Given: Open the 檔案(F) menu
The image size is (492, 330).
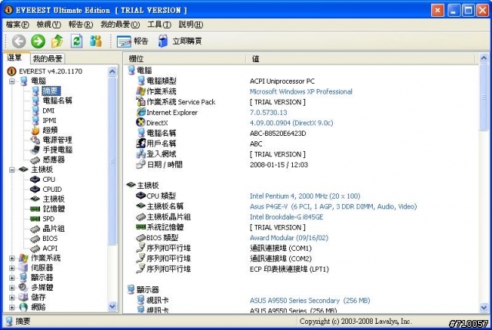Looking at the screenshot, I should click(x=18, y=24).
